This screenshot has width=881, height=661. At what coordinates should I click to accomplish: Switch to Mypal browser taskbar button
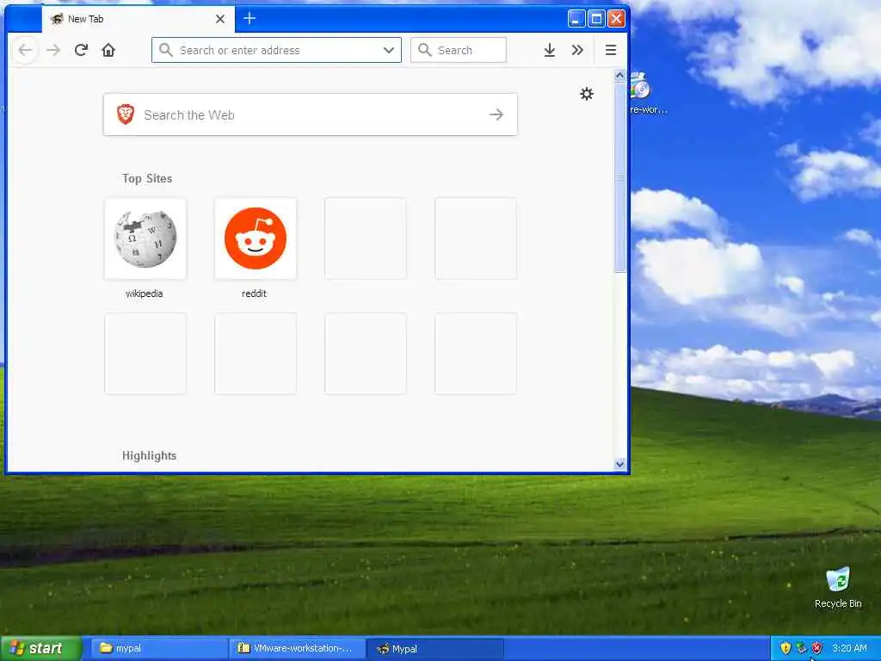[x=434, y=649]
